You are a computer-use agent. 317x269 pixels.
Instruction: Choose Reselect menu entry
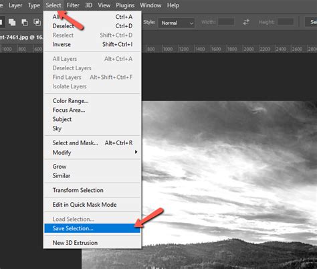pyautogui.click(x=92, y=35)
